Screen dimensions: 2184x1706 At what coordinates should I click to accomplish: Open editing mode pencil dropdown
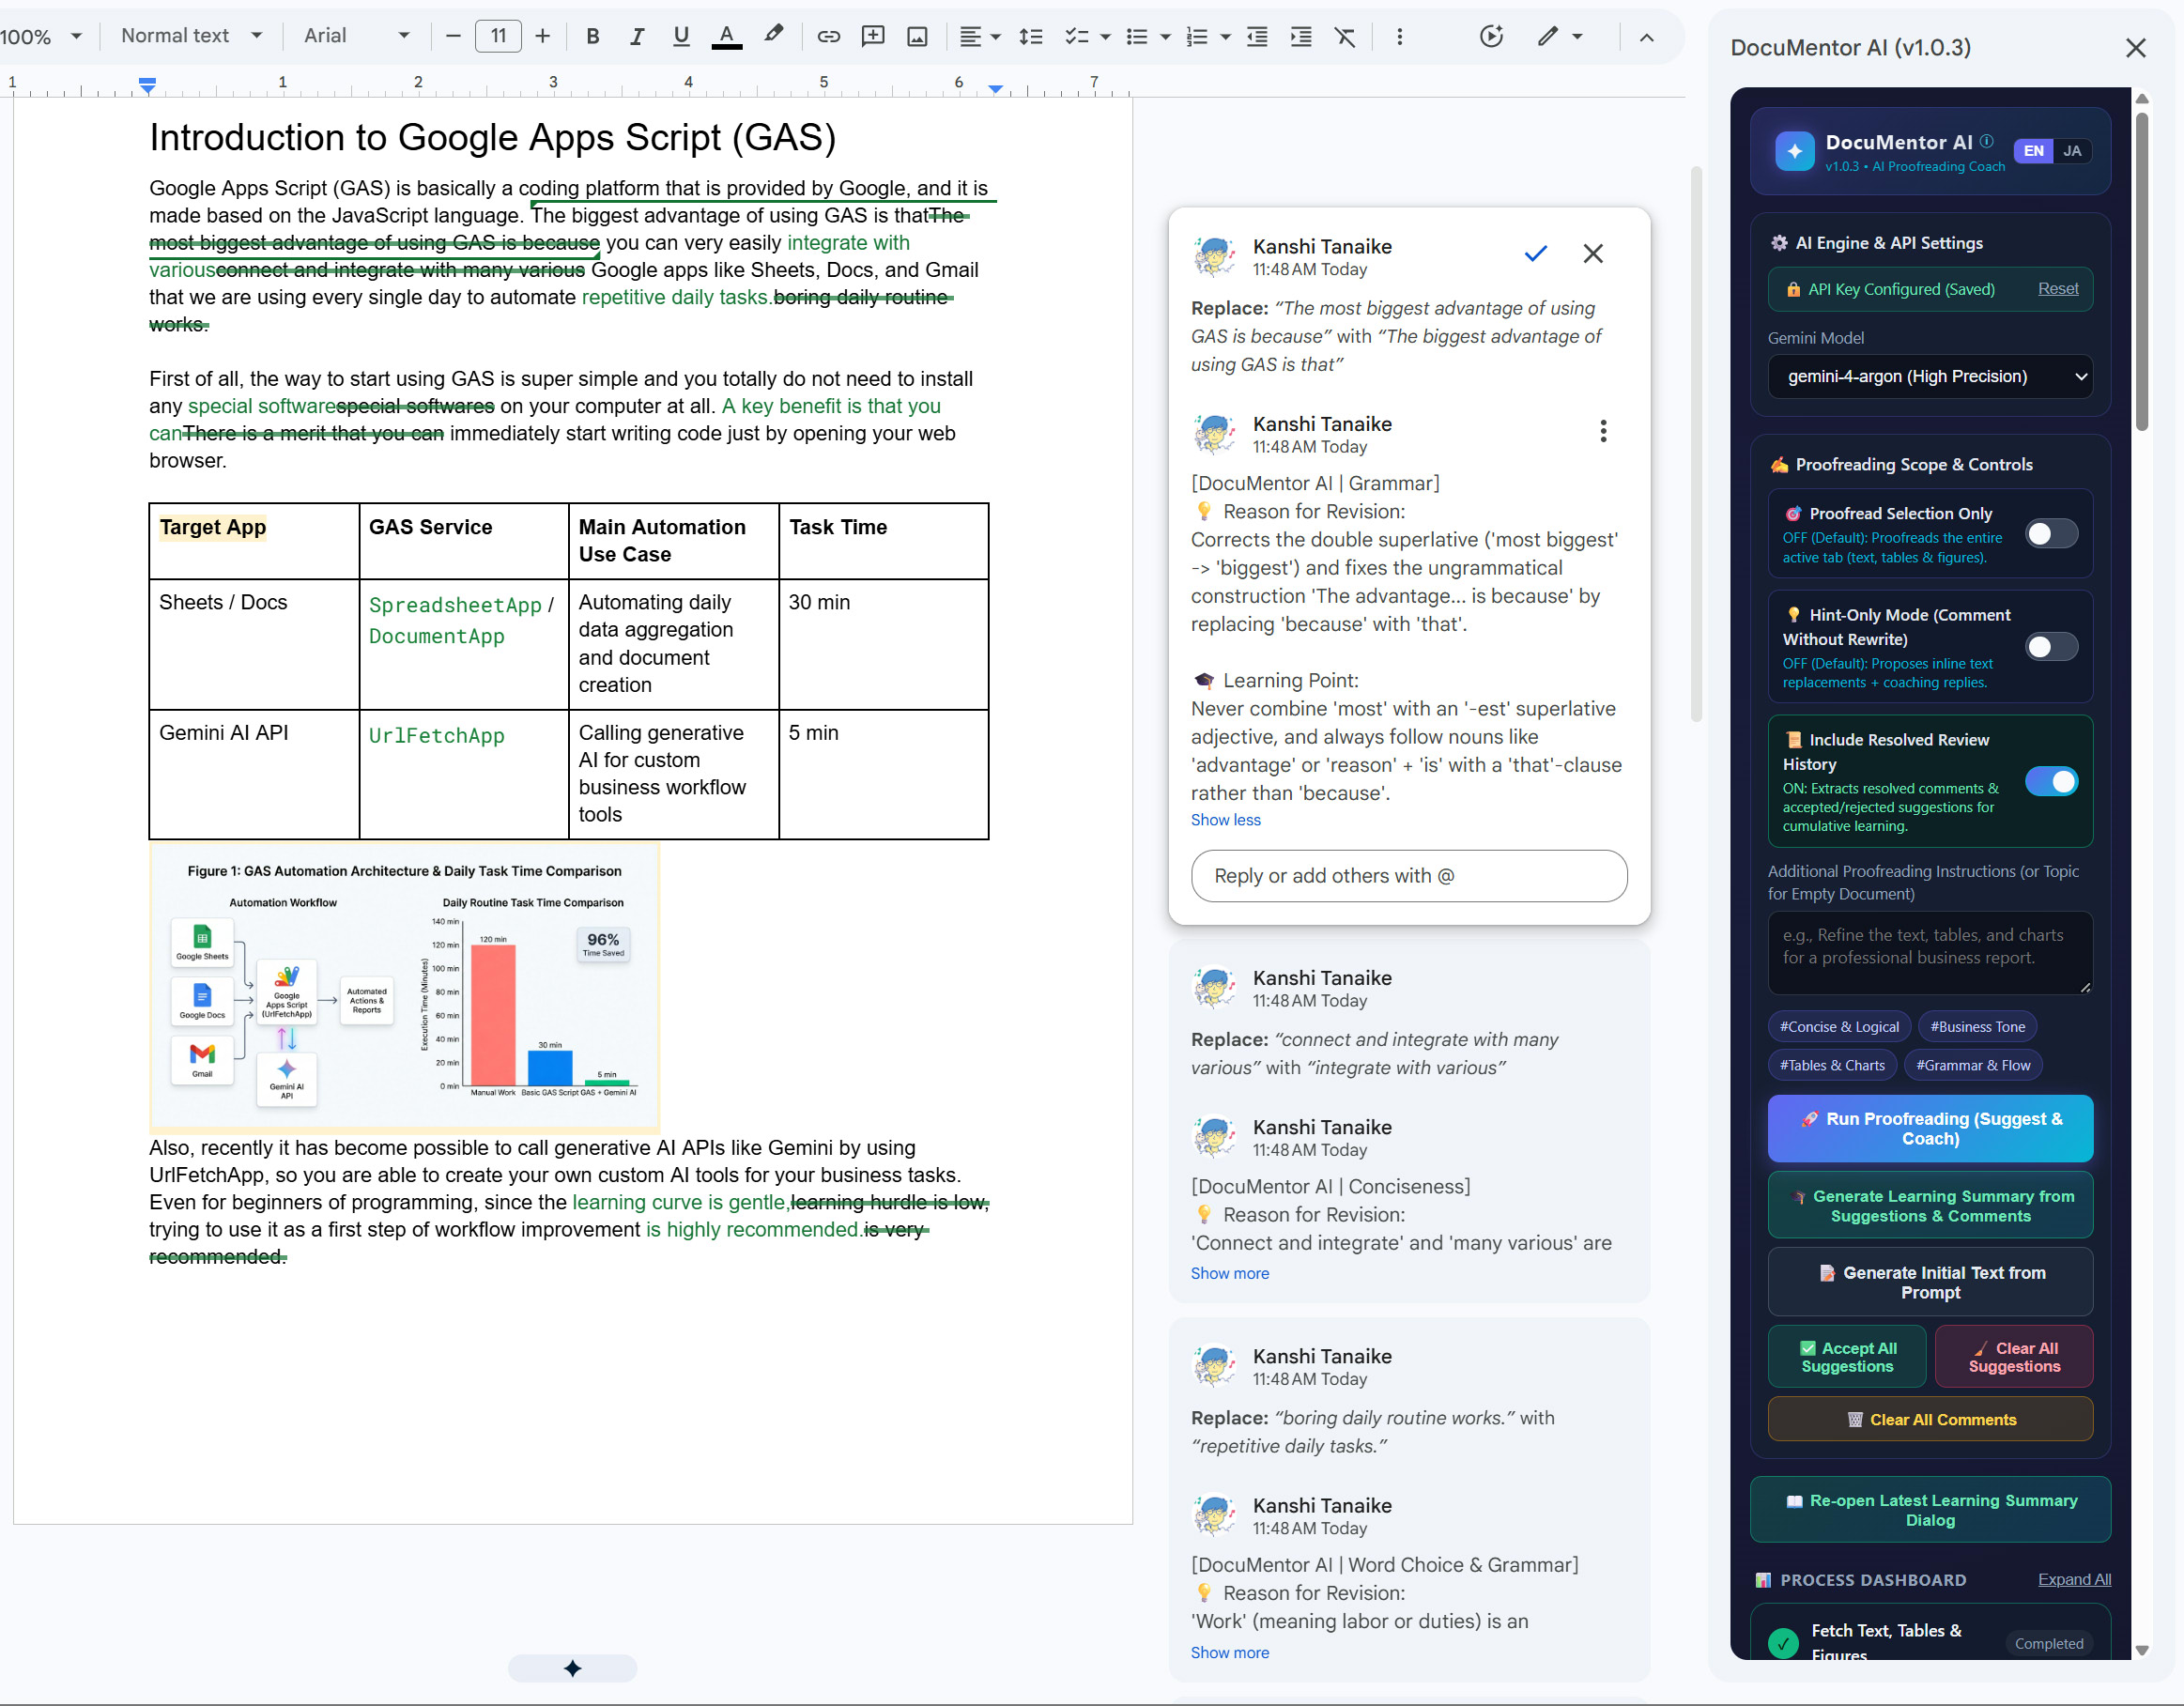coord(1560,36)
